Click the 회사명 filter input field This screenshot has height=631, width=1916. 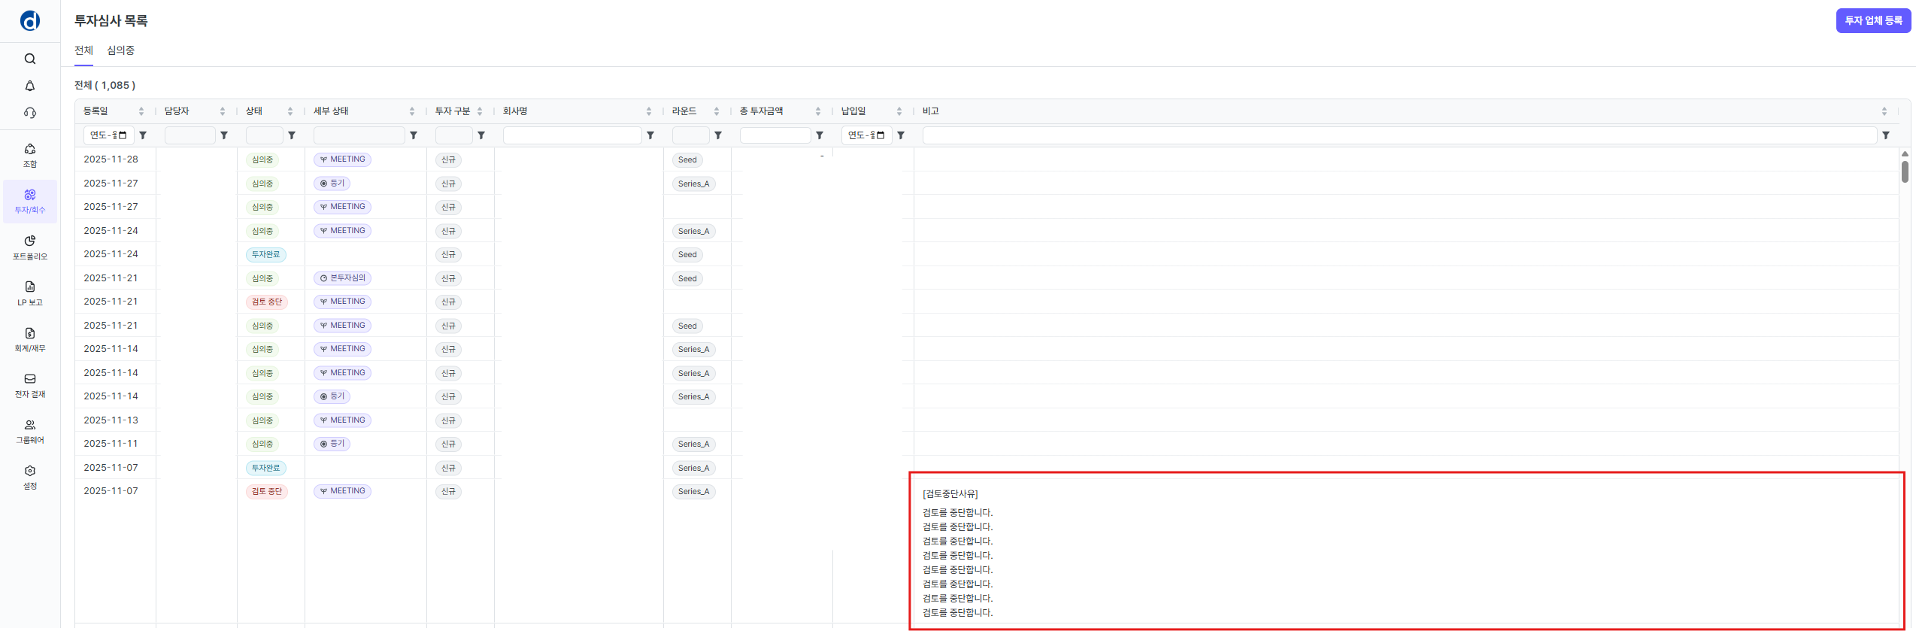(x=571, y=135)
